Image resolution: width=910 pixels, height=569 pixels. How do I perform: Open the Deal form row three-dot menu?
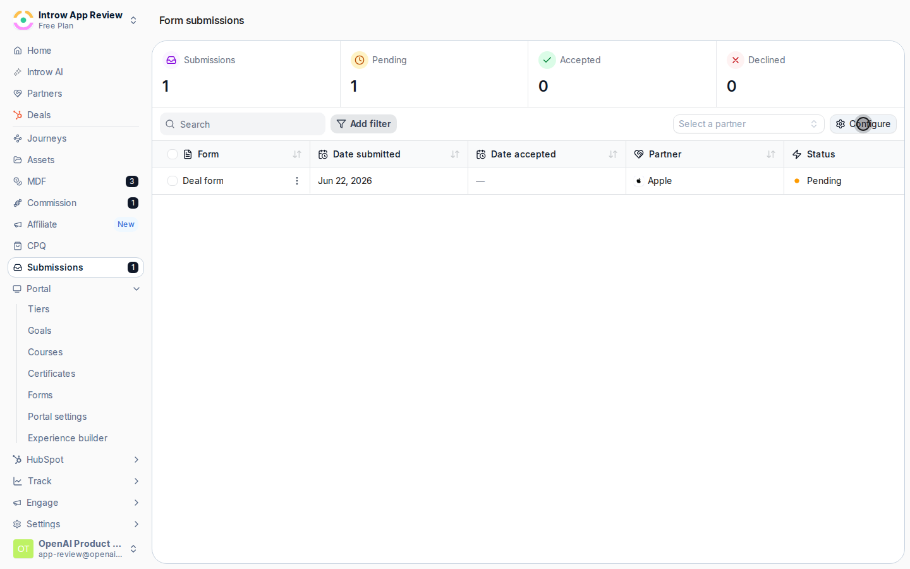pos(297,181)
